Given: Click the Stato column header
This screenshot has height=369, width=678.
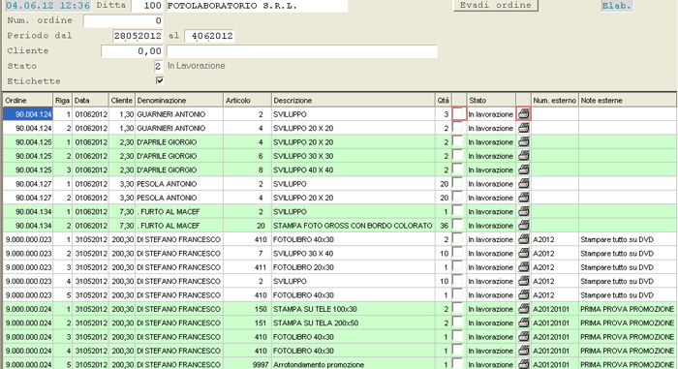Looking at the screenshot, I should pos(491,100).
